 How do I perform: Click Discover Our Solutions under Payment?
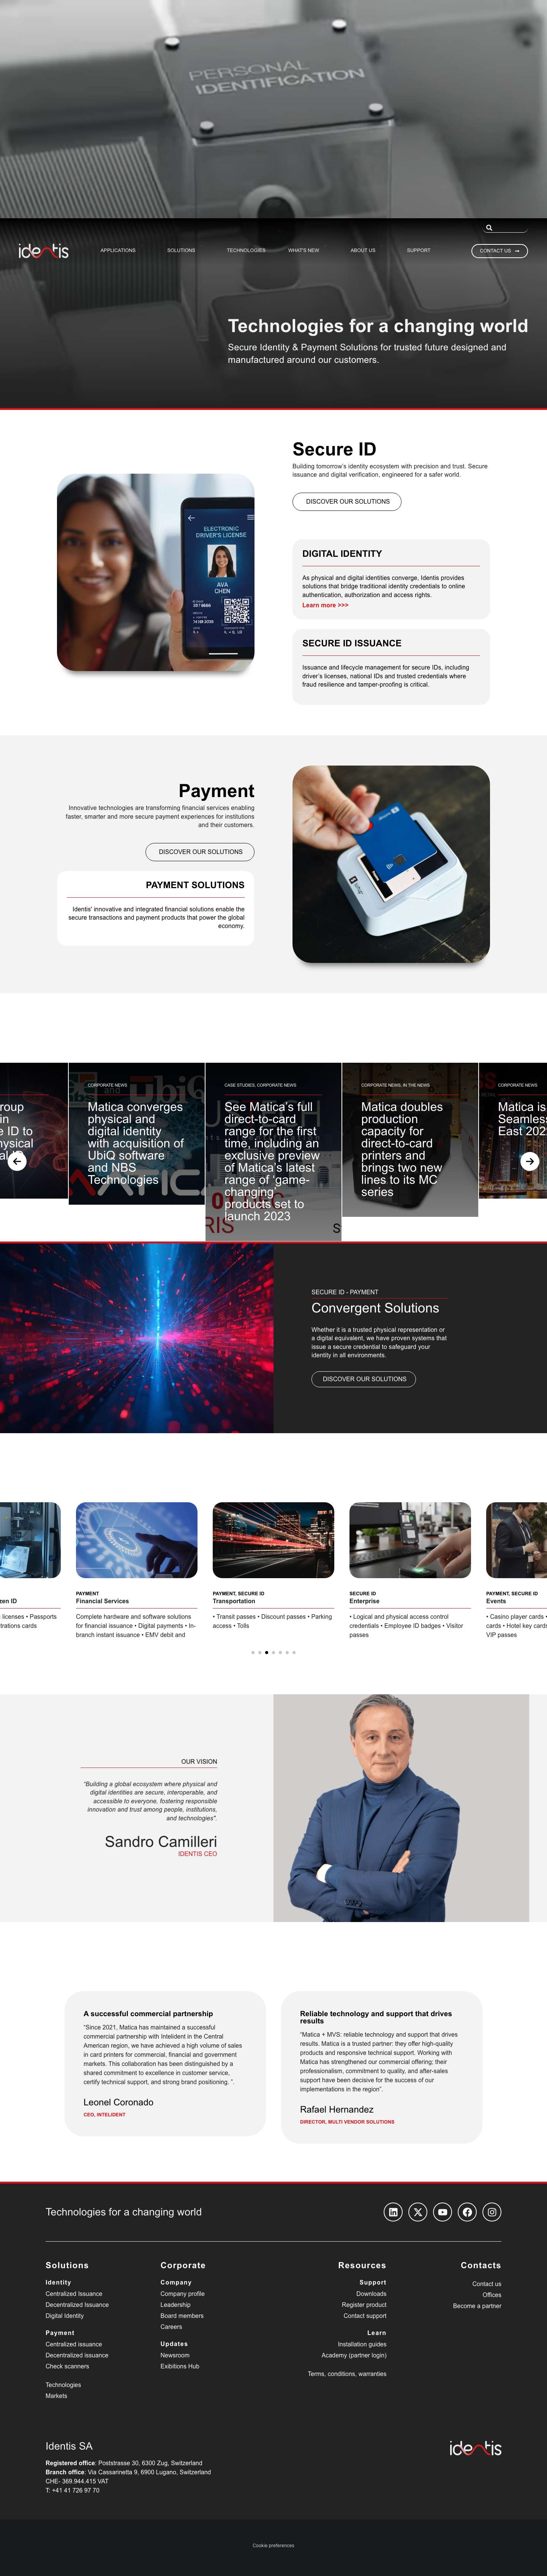(200, 852)
